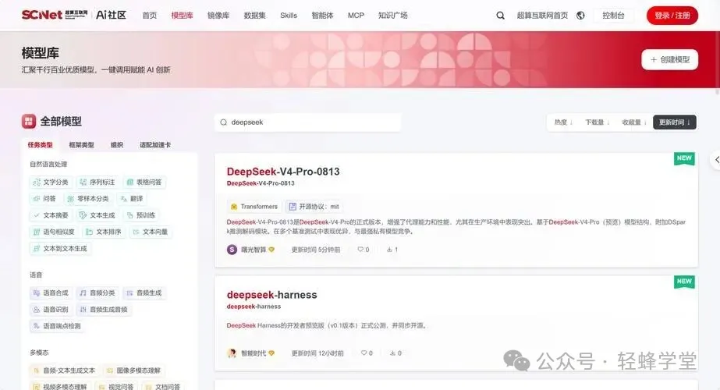Sort models by 热度
720x390 pixels.
click(x=563, y=122)
